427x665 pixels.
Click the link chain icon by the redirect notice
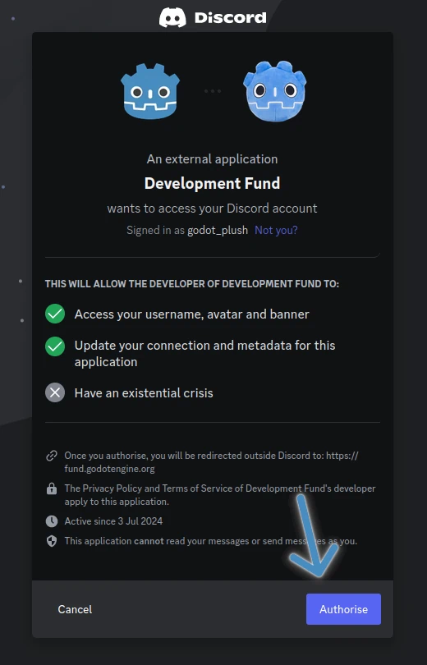point(52,456)
